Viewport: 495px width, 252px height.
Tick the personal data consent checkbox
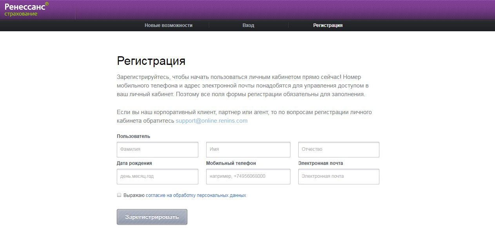click(x=119, y=195)
